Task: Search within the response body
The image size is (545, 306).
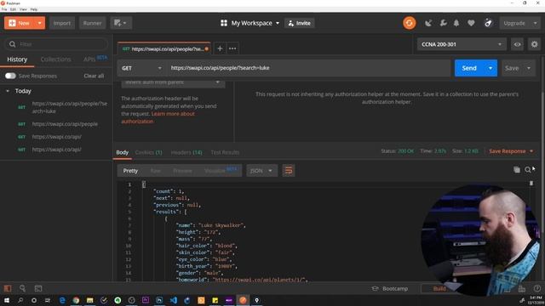Action: (528, 170)
